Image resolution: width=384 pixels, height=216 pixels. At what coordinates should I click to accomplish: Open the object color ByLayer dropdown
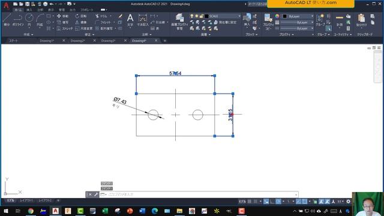(x=298, y=16)
